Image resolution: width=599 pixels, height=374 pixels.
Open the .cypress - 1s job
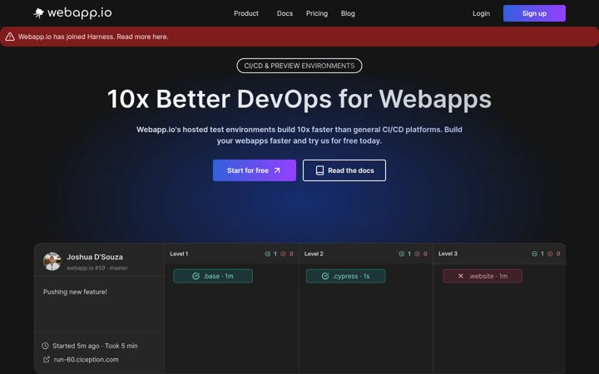346,276
